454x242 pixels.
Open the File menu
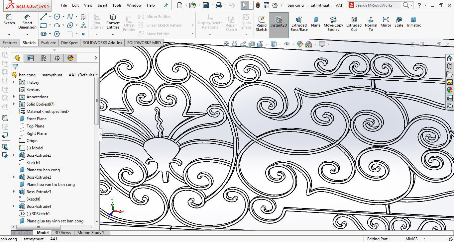64,5
